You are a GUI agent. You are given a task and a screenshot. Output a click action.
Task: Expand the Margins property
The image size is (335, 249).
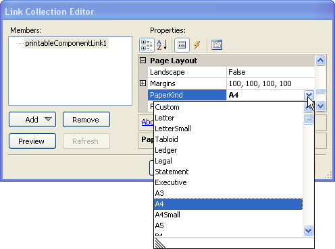pyautogui.click(x=143, y=83)
